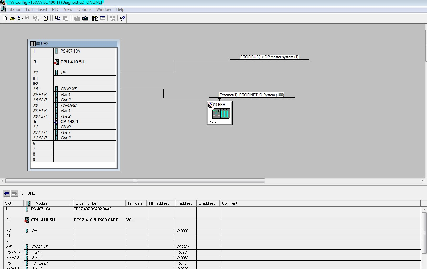Click the Download to Module icon
Screen dimensions: 427x269
click(77, 18)
